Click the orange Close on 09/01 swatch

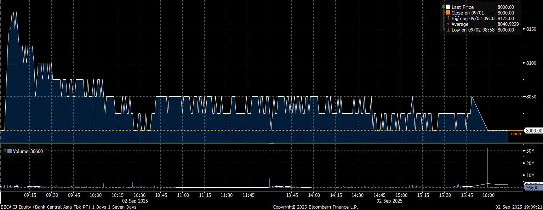[448, 13]
